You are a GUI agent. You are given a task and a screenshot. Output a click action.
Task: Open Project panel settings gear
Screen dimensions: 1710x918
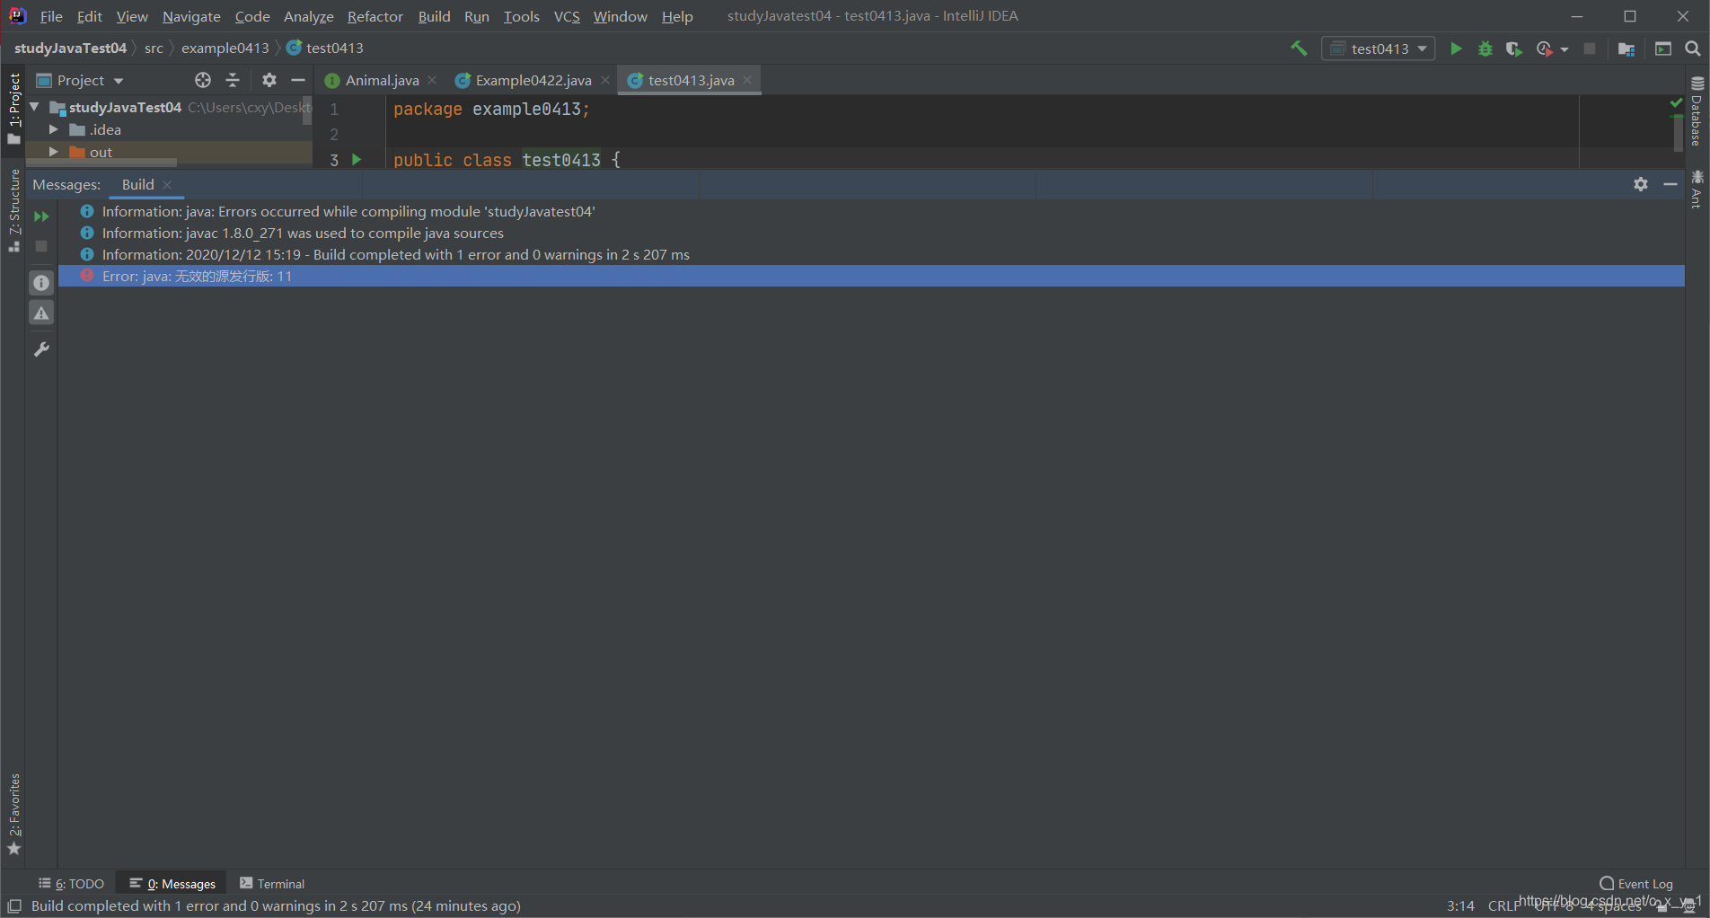[x=269, y=80]
